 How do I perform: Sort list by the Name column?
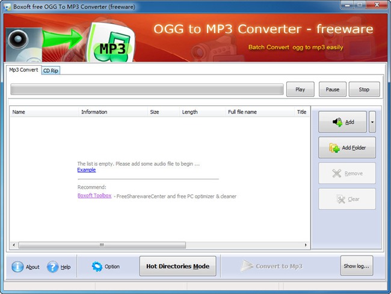pos(44,112)
